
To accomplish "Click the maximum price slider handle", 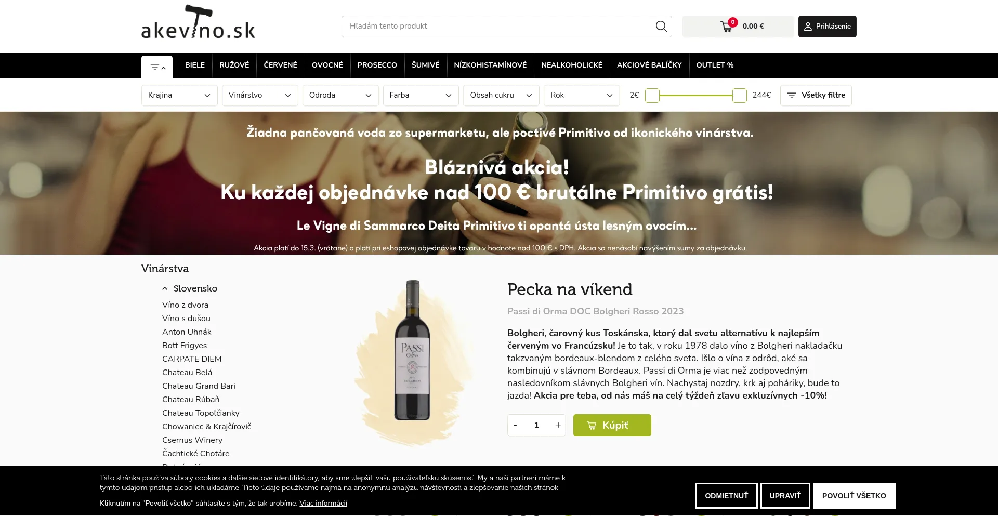I will [x=739, y=95].
